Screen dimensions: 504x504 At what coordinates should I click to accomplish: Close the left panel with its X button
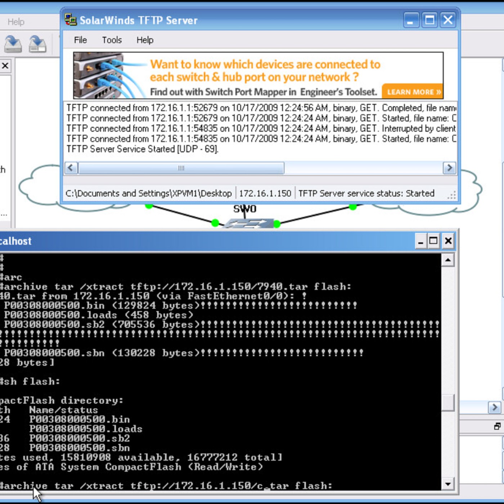5,66
